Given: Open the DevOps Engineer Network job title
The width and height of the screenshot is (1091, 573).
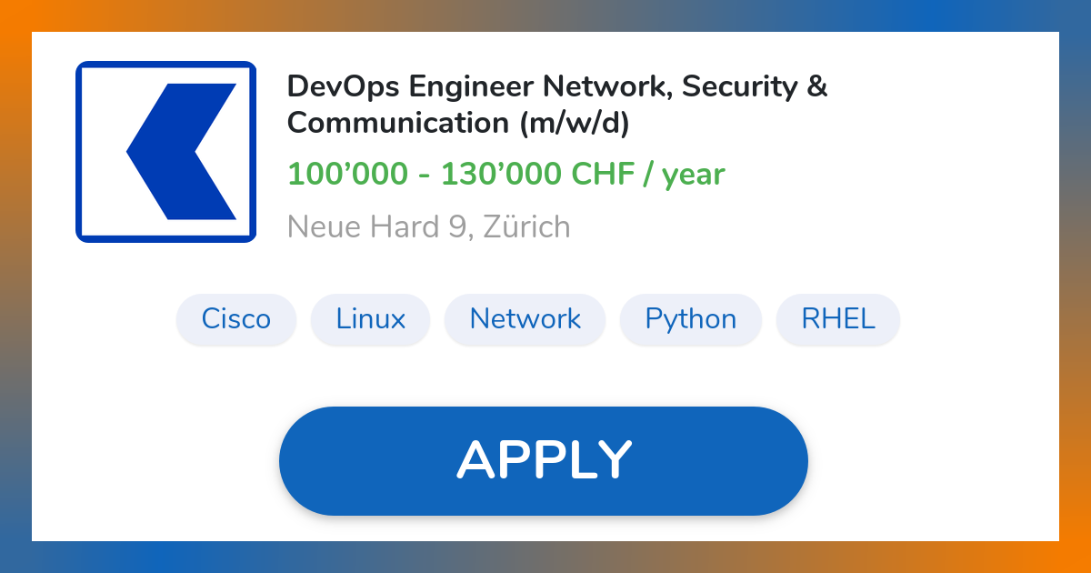Looking at the screenshot, I should point(557,105).
